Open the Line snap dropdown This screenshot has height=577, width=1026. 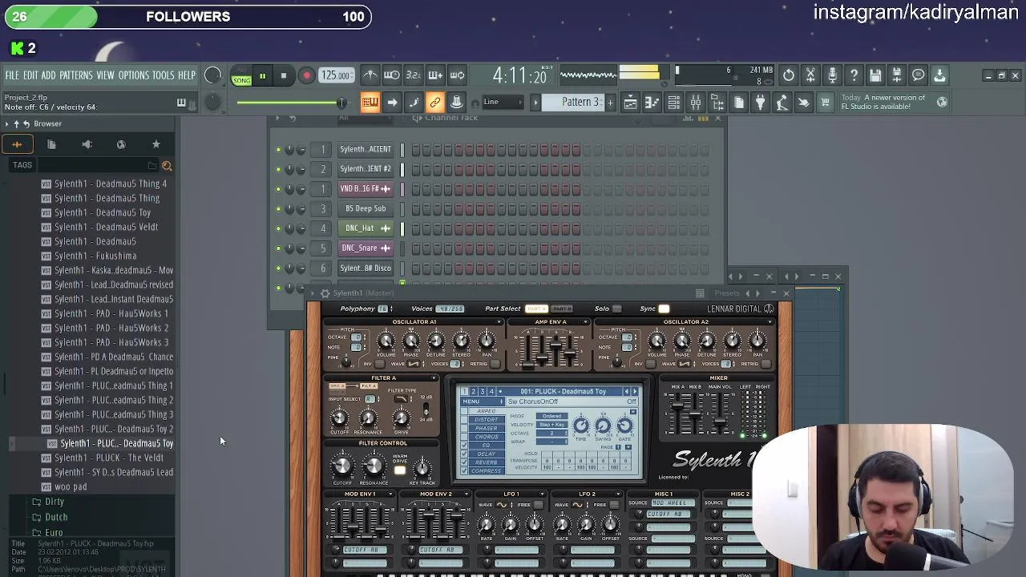[502, 103]
